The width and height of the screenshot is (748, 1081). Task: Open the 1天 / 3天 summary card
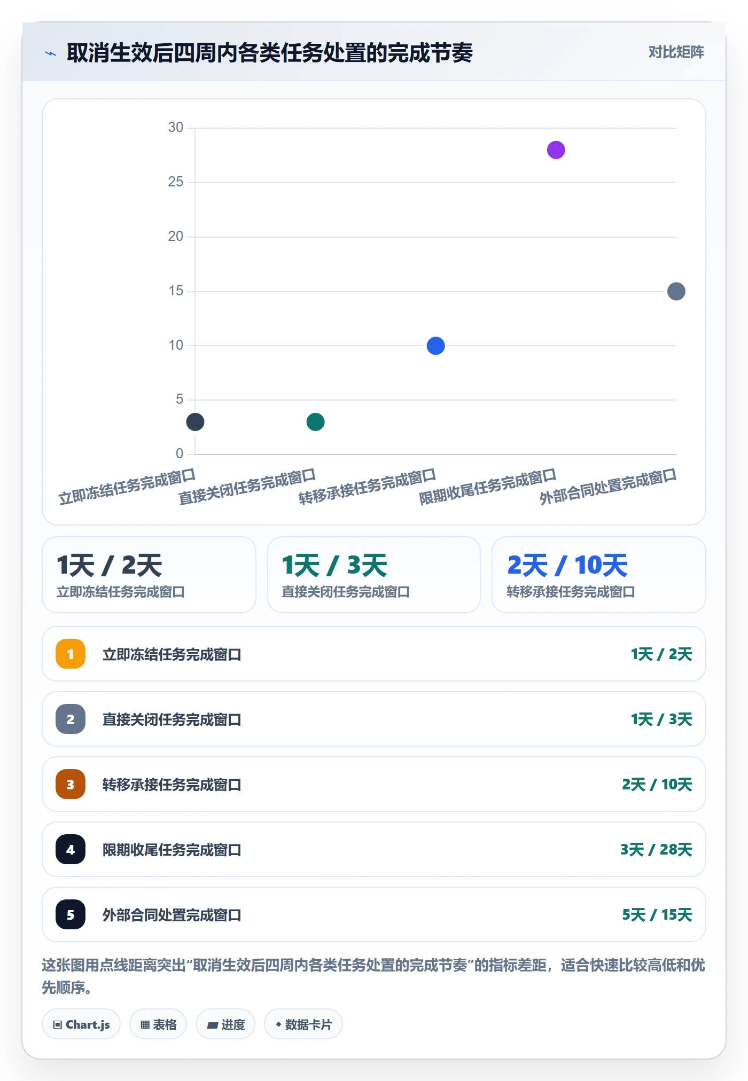coord(374,575)
